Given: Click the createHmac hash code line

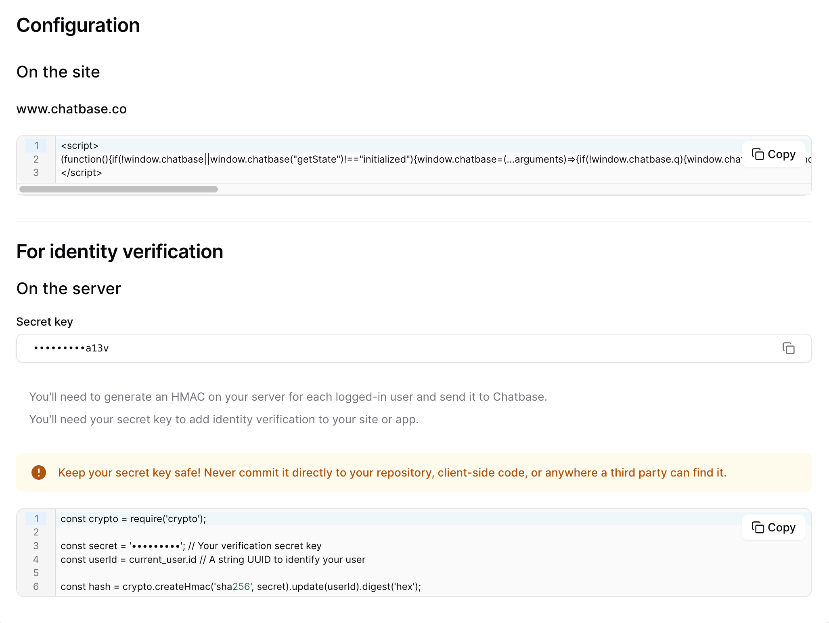Looking at the screenshot, I should (x=241, y=587).
